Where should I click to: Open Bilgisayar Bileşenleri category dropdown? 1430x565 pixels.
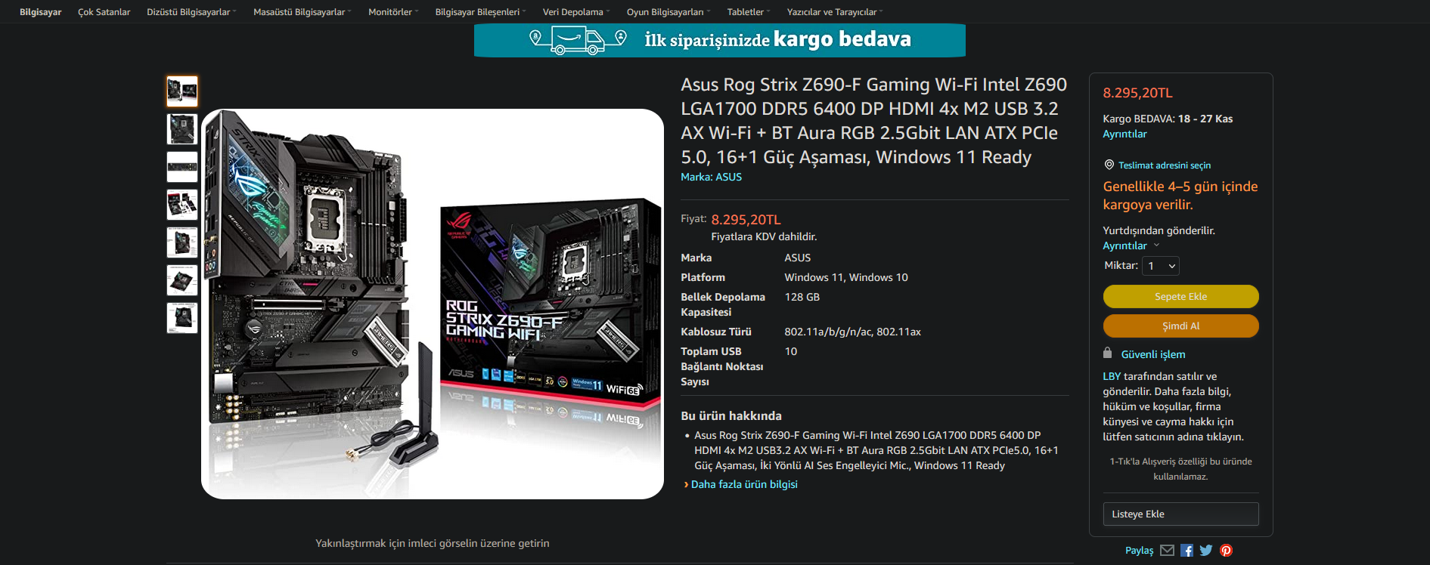coord(480,12)
